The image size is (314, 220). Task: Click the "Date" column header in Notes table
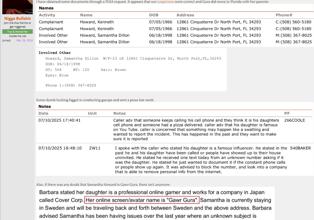coord(43,113)
